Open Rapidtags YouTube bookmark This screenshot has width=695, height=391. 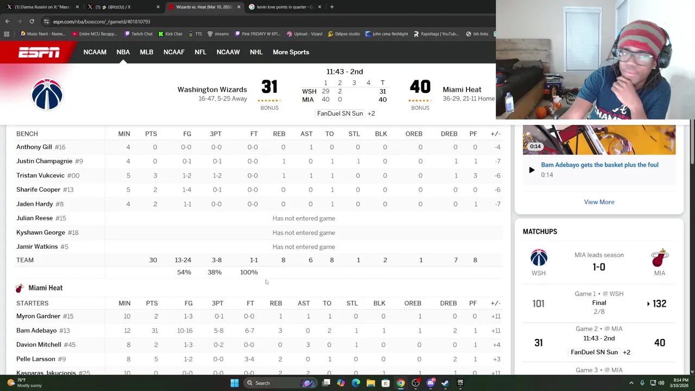[436, 34]
